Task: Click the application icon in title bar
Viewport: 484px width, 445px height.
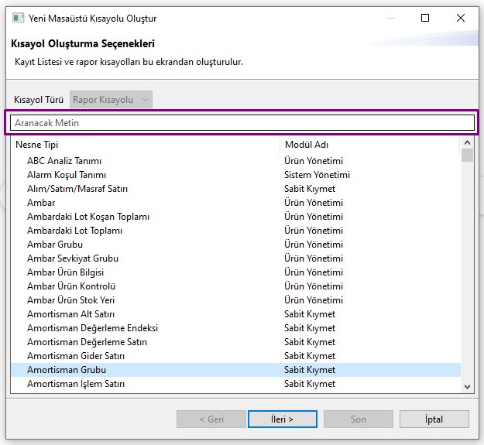Action: [18, 18]
